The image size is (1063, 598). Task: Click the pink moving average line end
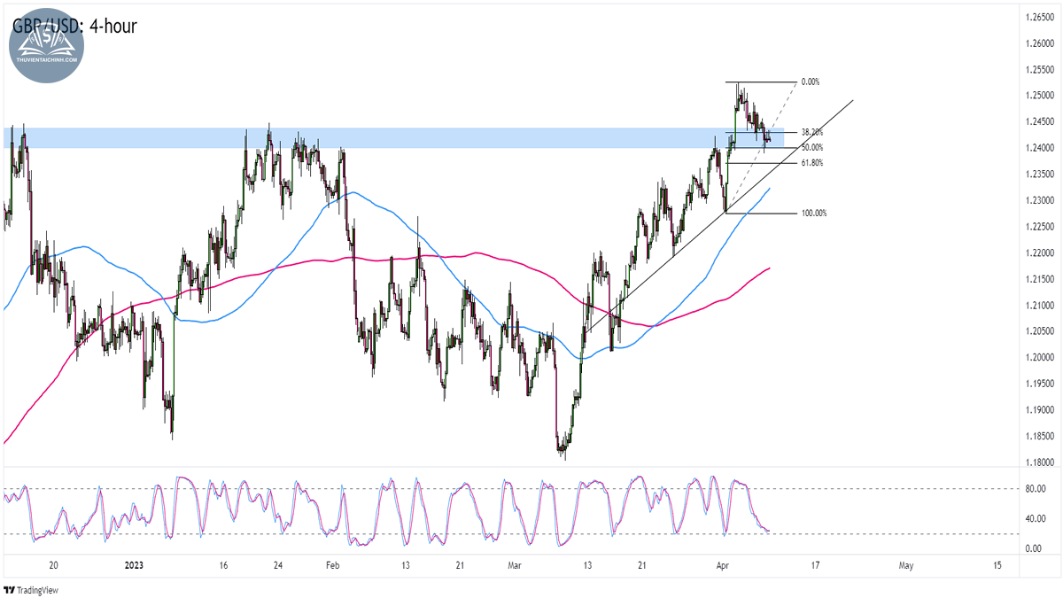click(768, 268)
